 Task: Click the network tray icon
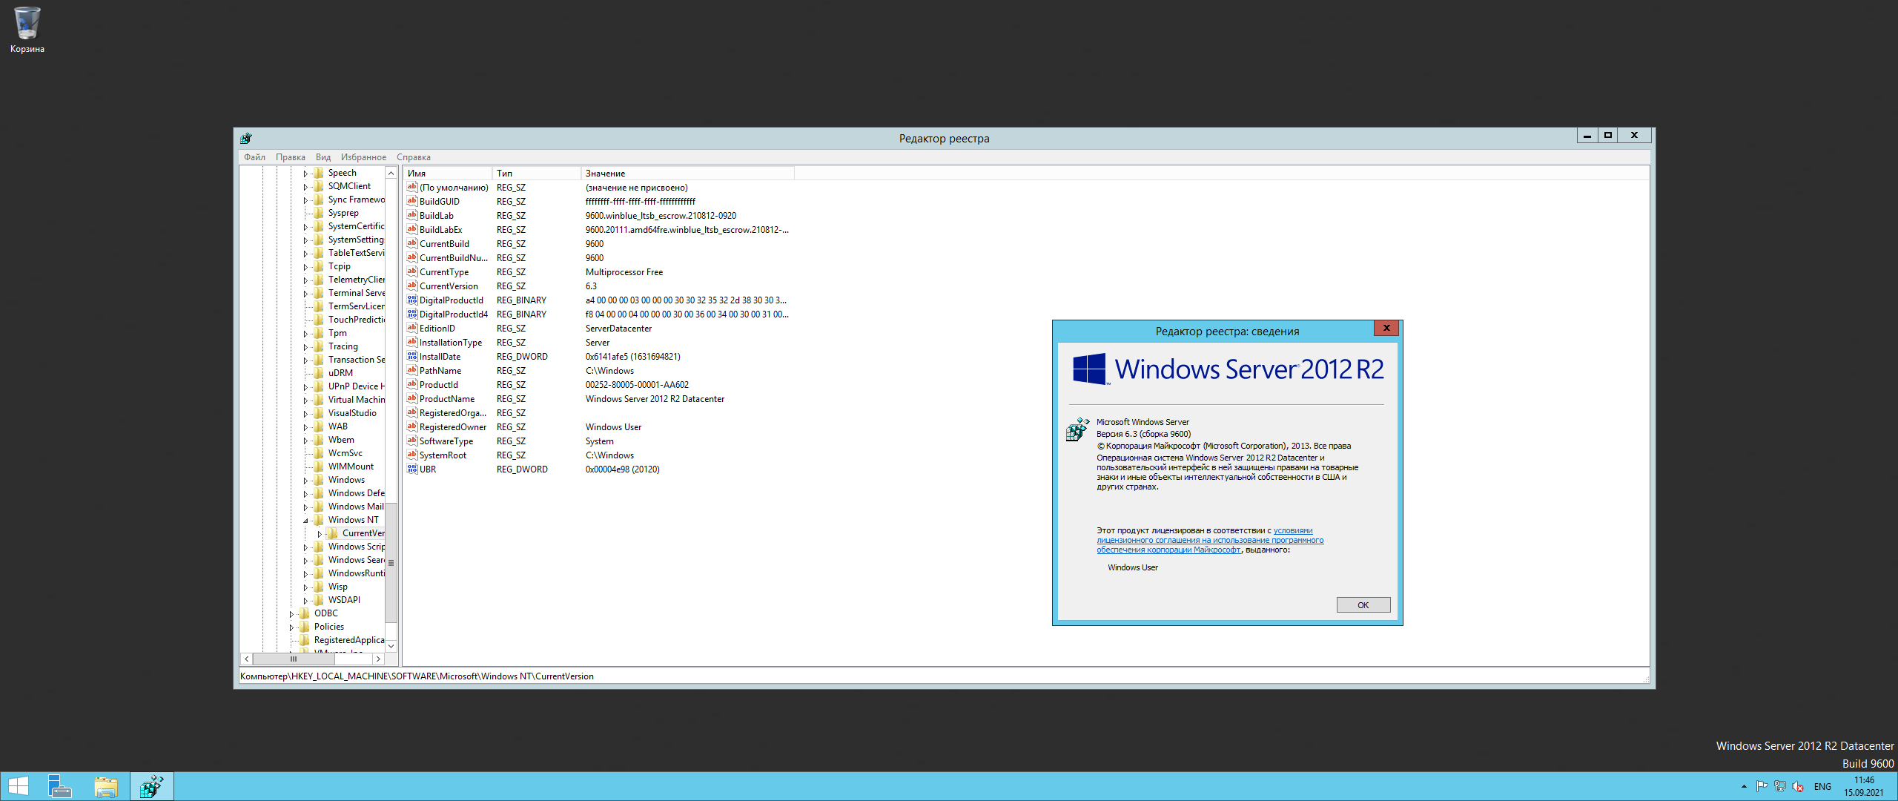click(1779, 786)
